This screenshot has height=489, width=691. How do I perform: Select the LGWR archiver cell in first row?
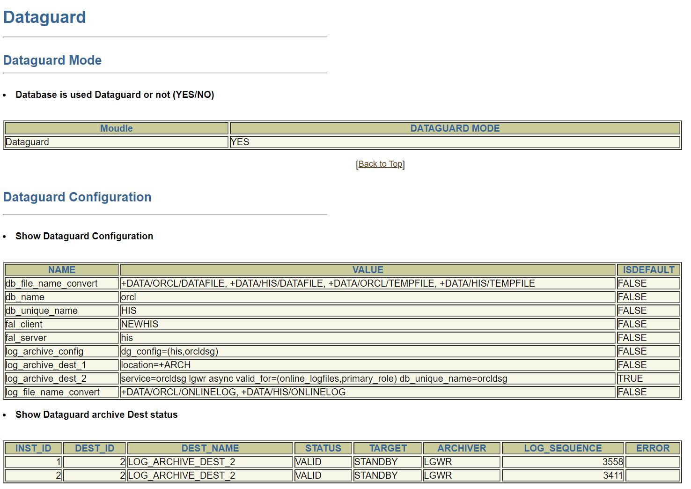pyautogui.click(x=438, y=461)
